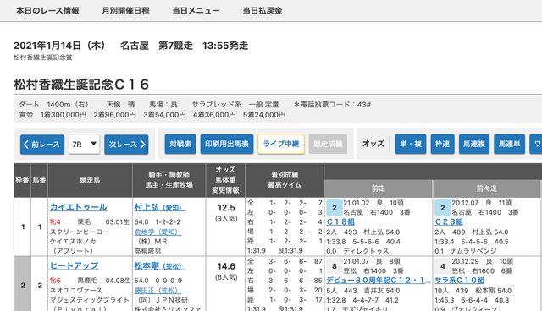Select the odds value 14.6

226,266
